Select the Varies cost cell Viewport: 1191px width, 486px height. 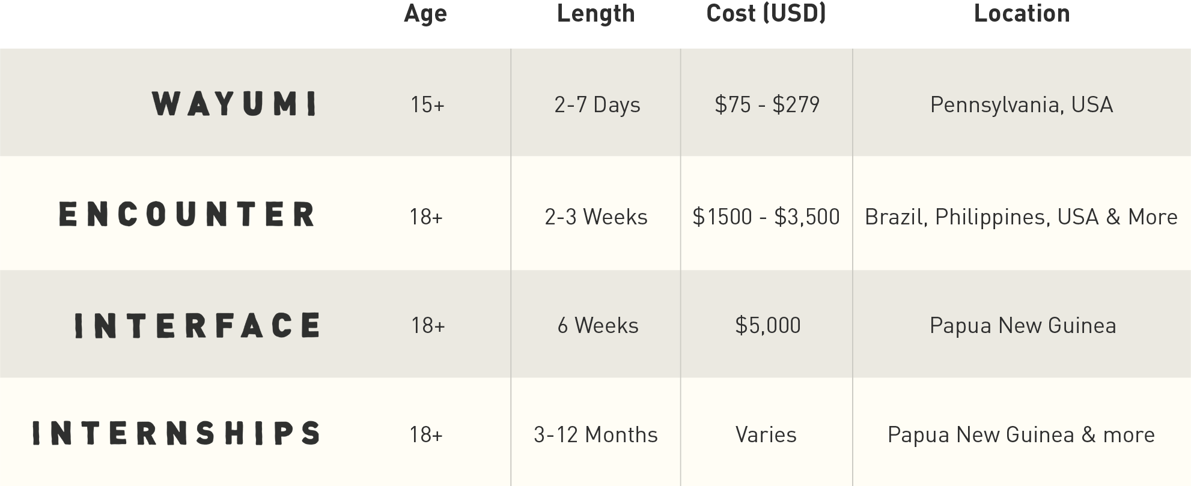click(x=766, y=434)
